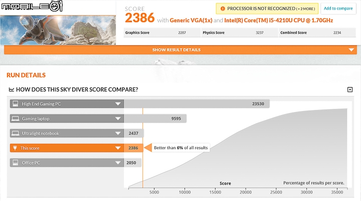This screenshot has height=201, width=361.
Task: Open the processor not recognized warning
Action: [x=267, y=9]
